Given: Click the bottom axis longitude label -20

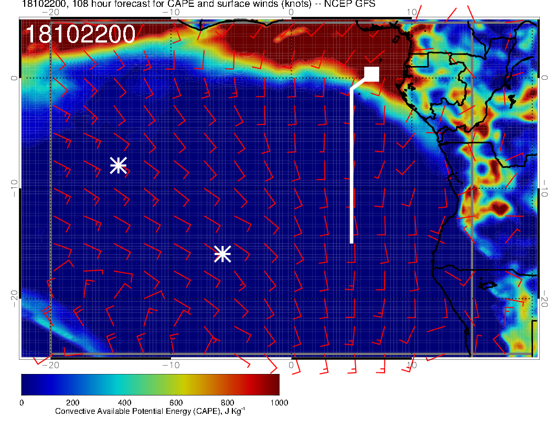Looking at the screenshot, I should click(50, 365).
